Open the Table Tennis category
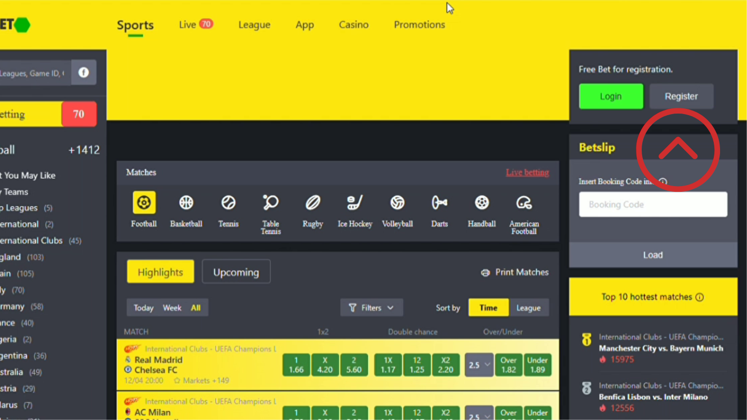Viewport: 747px width, 420px height. (x=271, y=203)
